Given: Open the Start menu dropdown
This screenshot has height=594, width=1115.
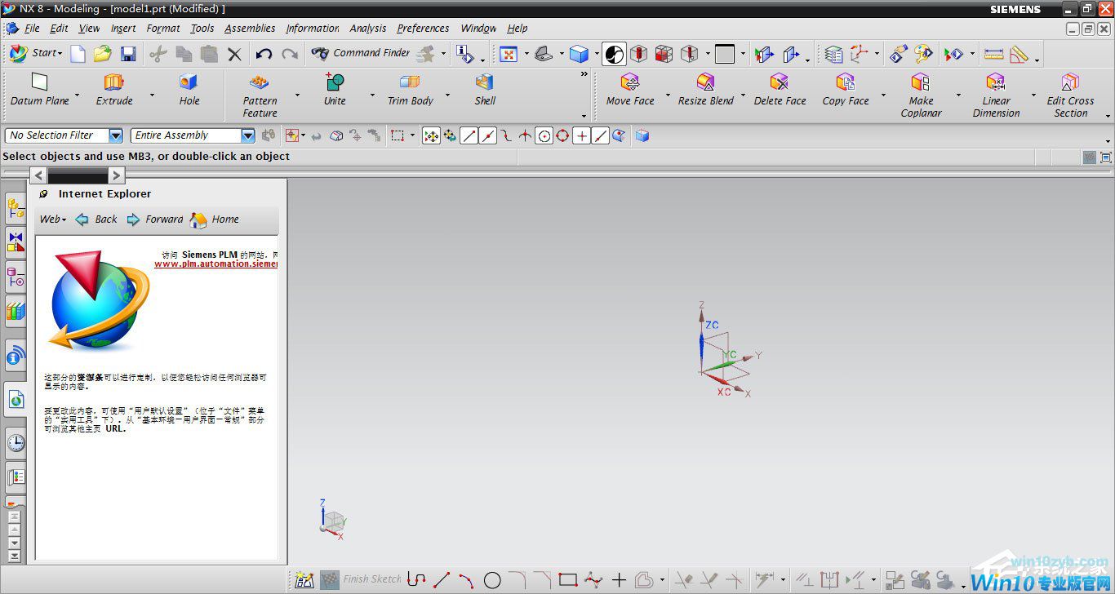Looking at the screenshot, I should (37, 53).
